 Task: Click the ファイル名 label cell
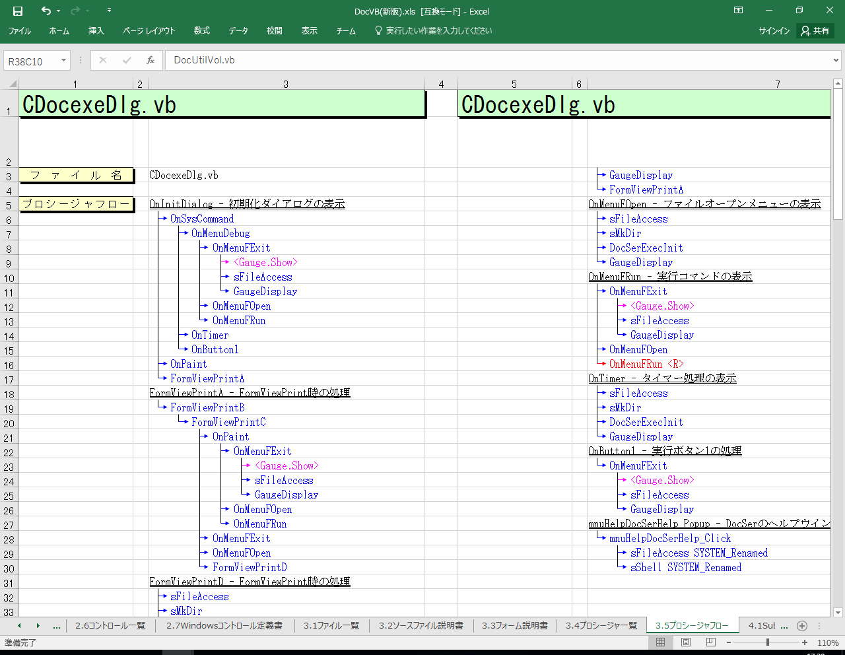point(76,175)
